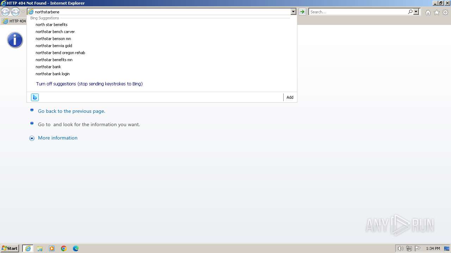
Task: Open Internet Explorer taskbar icon
Action: [x=28, y=248]
